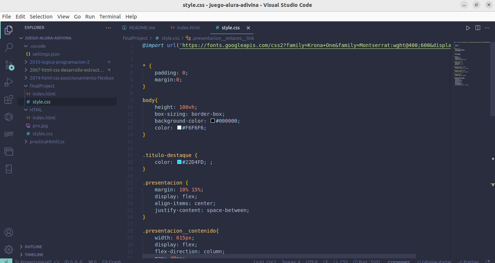Change language mode CSS in status bar

tap(344, 262)
